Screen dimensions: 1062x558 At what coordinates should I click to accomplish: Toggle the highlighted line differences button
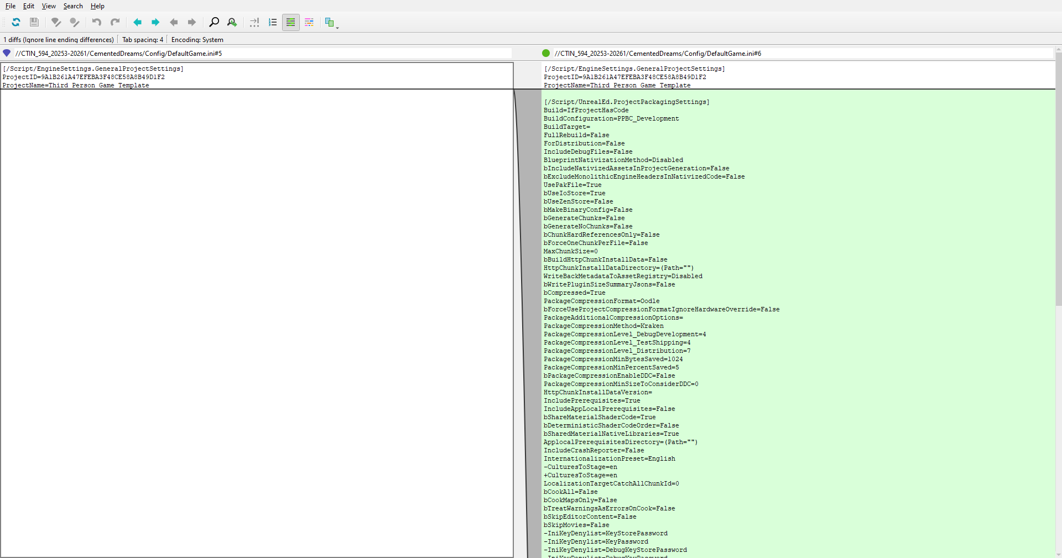[x=291, y=22]
